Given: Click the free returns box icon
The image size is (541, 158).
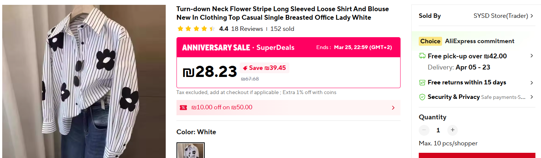Looking at the screenshot, I should pos(422,83).
